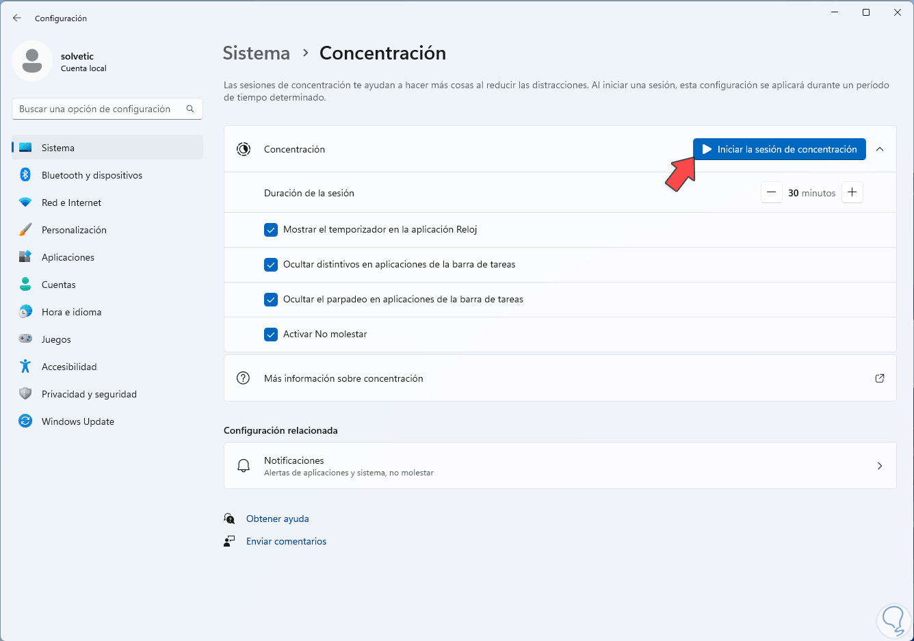
Task: Select Personalización in sidebar
Action: pos(74,230)
